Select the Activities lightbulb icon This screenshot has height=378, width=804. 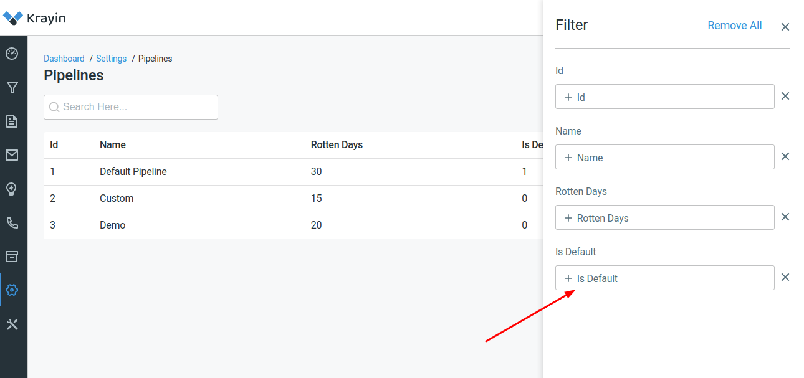[x=12, y=189]
